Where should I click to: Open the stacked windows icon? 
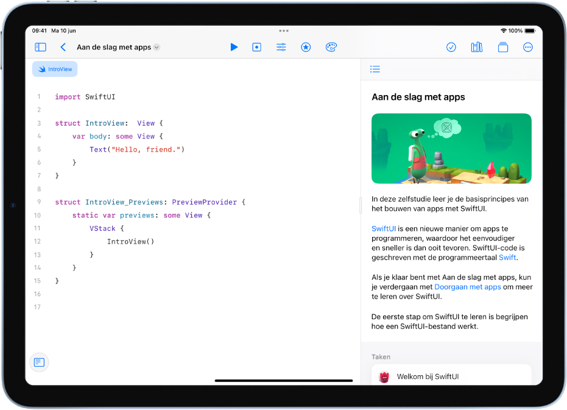tap(503, 47)
